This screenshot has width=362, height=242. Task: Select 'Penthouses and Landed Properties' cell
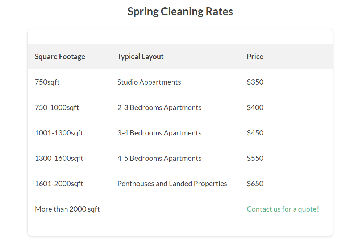point(172,184)
